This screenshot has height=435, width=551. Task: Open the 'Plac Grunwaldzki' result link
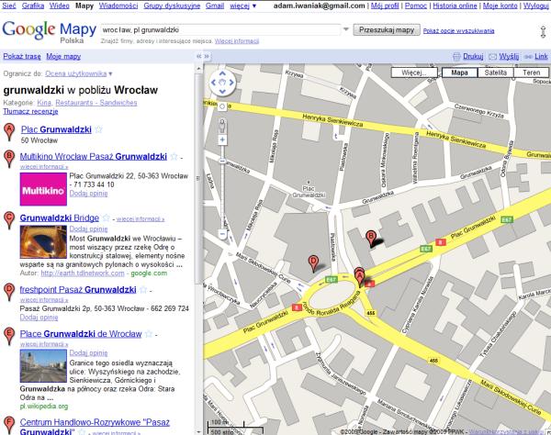[56, 129]
